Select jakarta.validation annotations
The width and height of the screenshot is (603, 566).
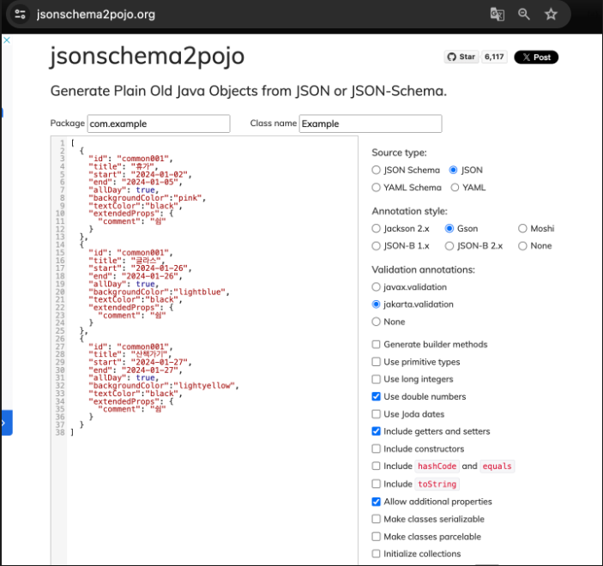[x=376, y=304]
